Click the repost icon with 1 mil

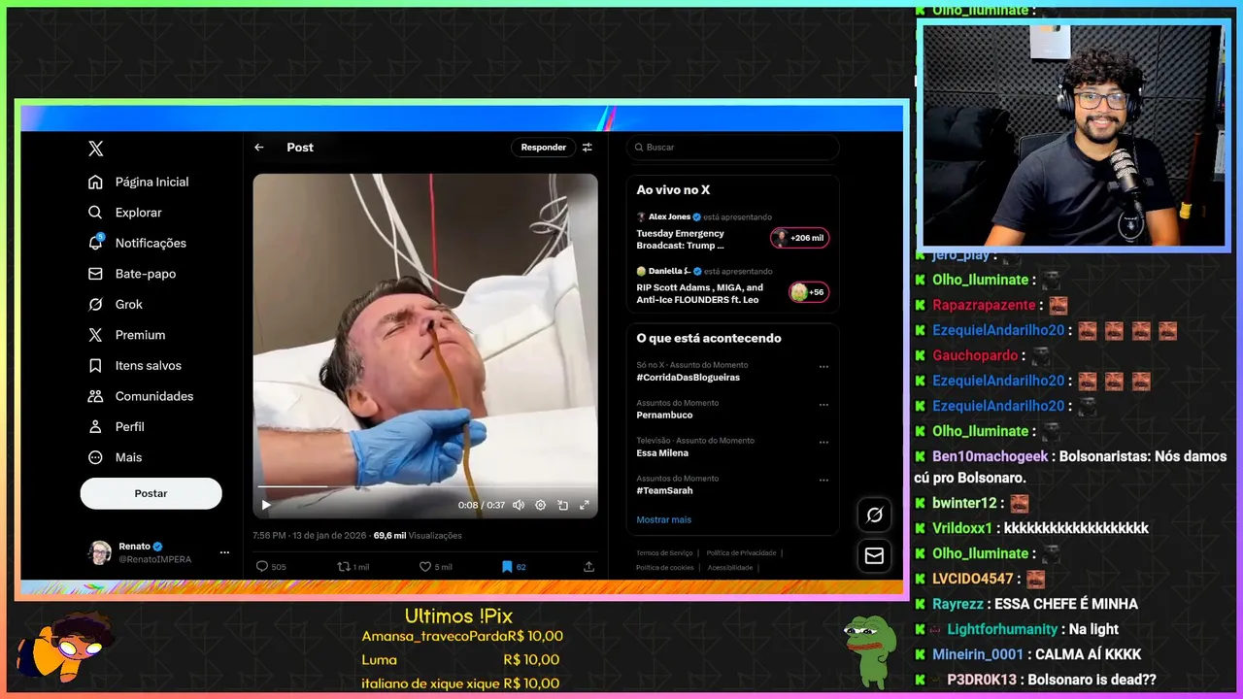click(x=344, y=567)
